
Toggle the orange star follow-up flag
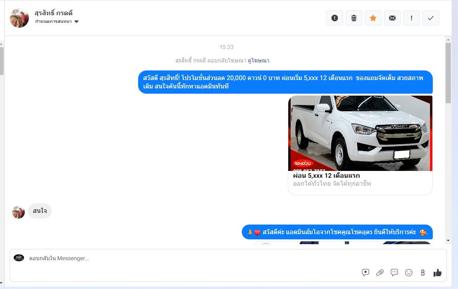(373, 18)
